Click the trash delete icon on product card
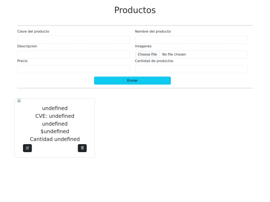Viewport: 270px width, 202px height. (82, 148)
